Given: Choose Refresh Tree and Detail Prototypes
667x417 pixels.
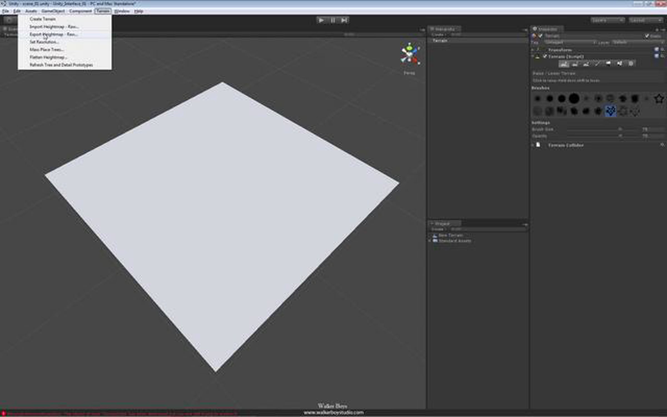Looking at the screenshot, I should (x=65, y=65).
